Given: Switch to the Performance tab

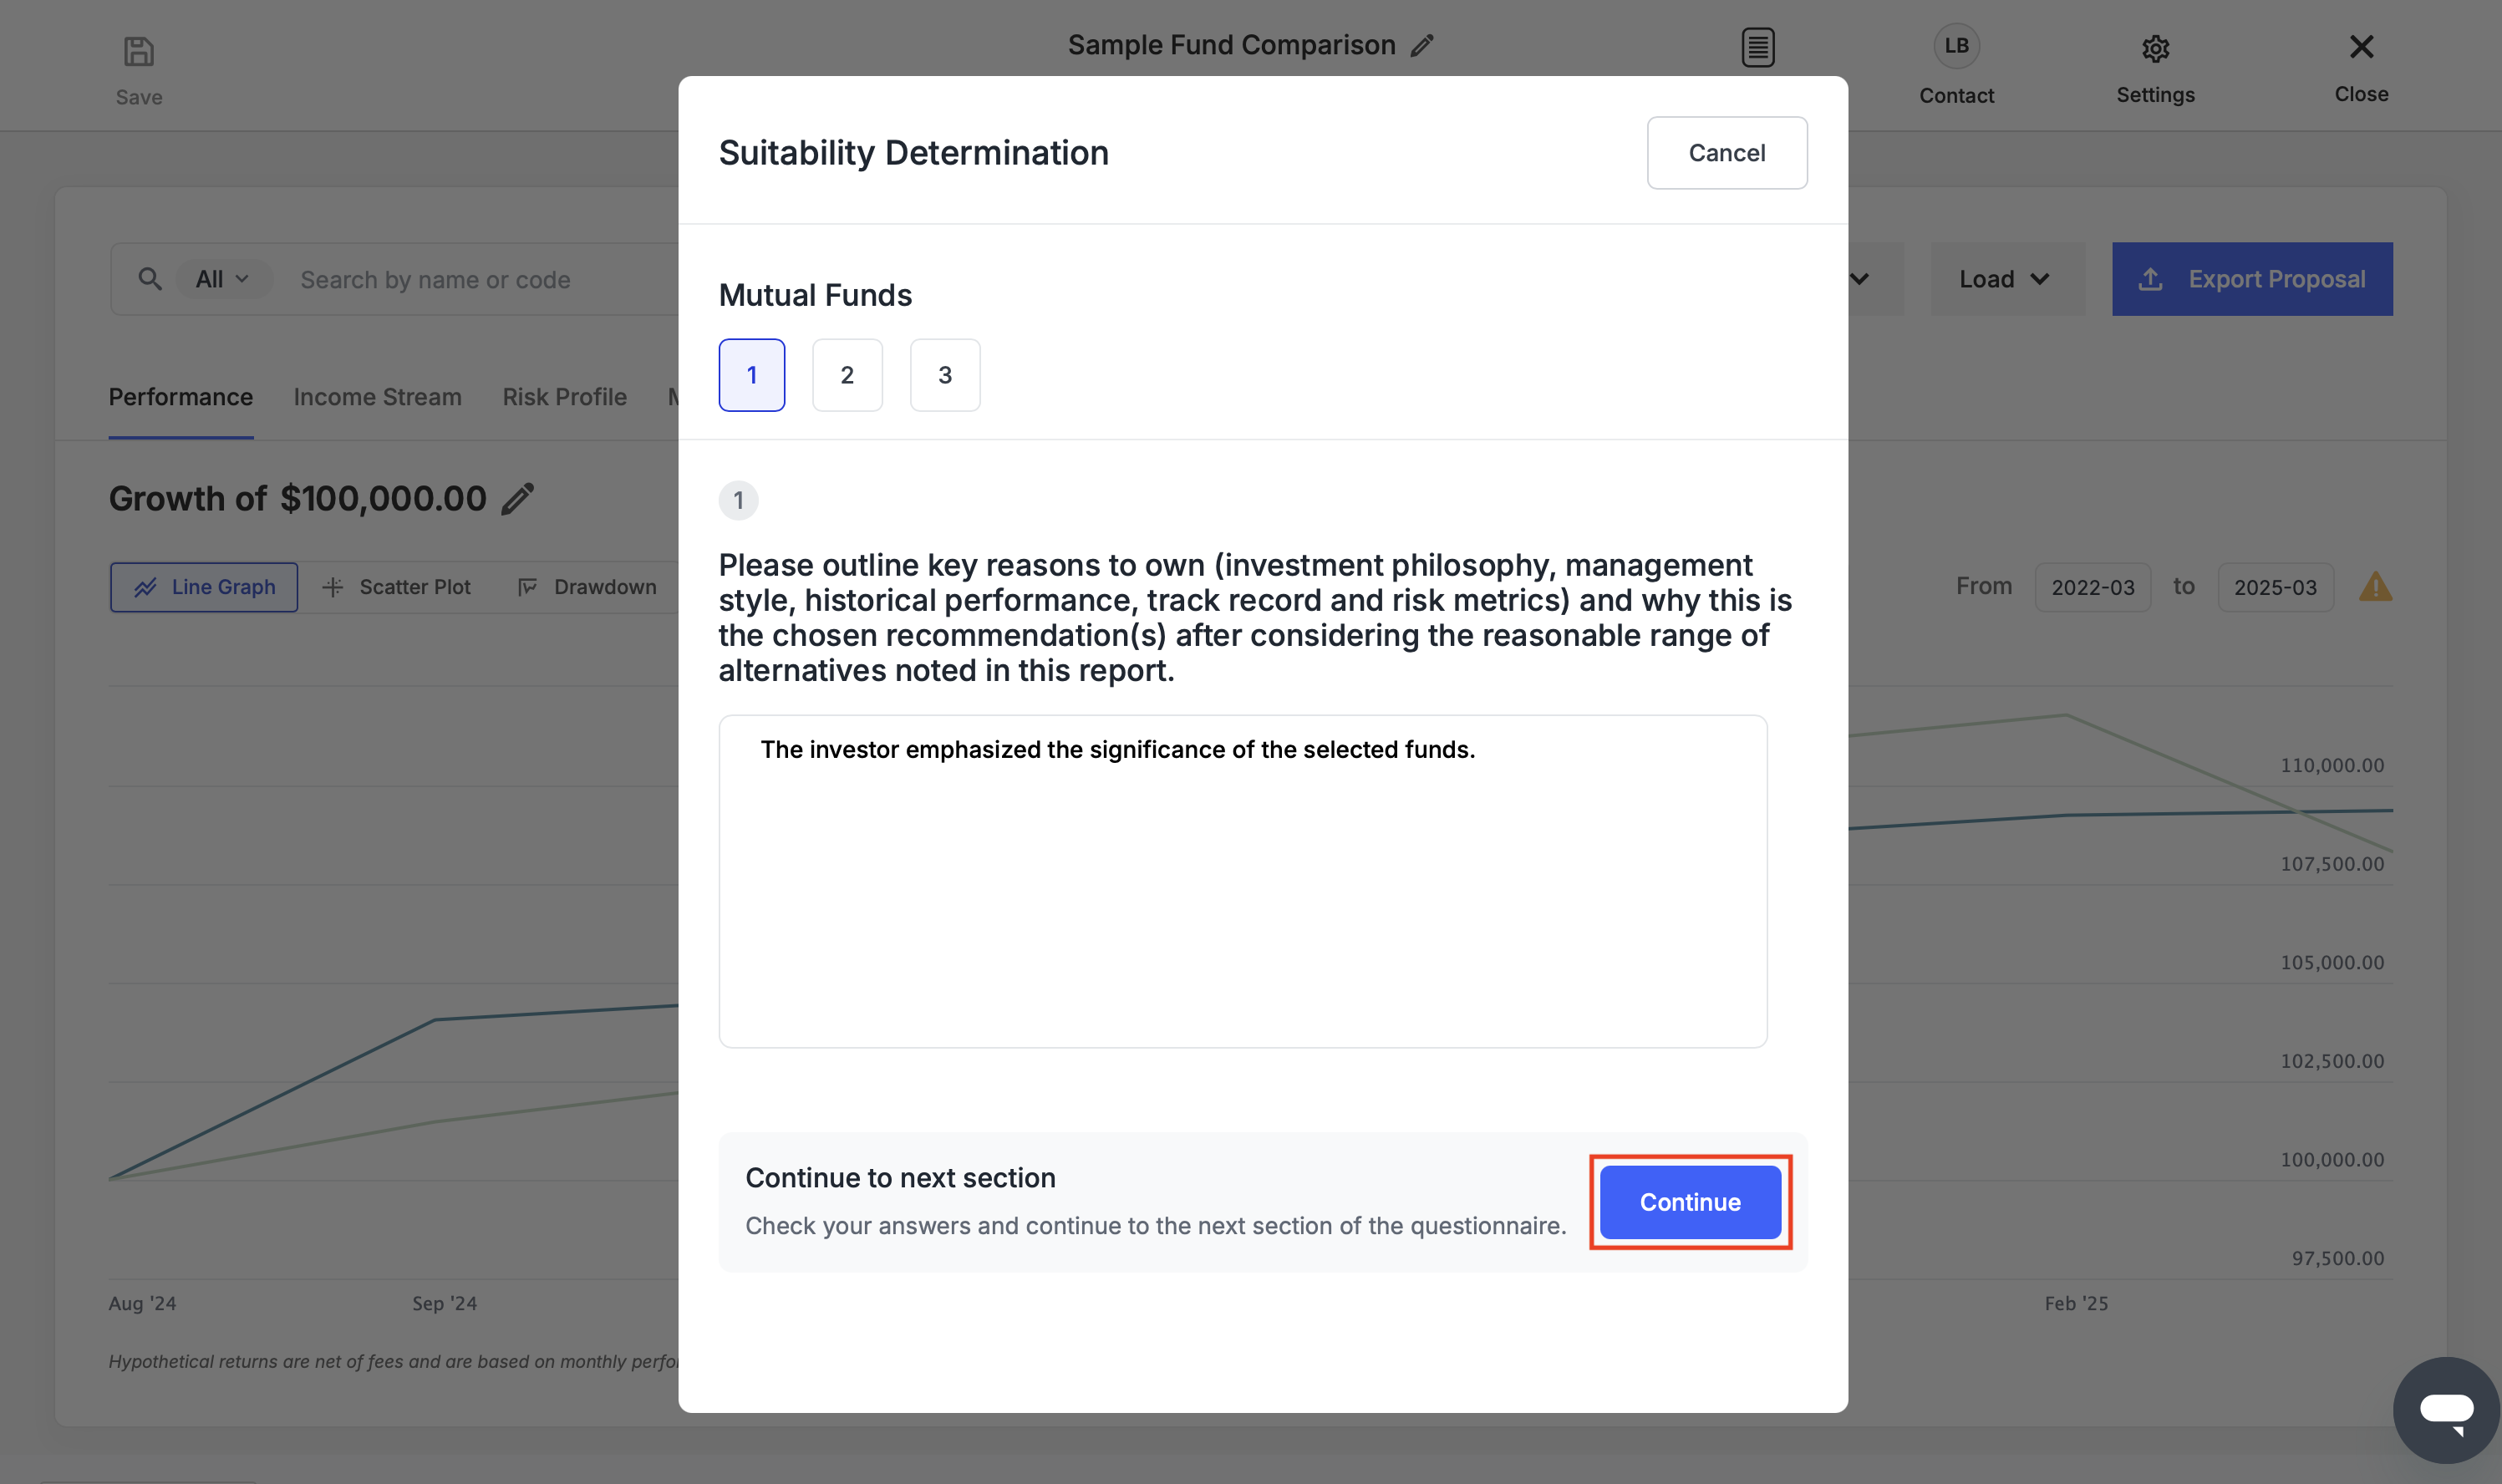Looking at the screenshot, I should tap(181, 397).
